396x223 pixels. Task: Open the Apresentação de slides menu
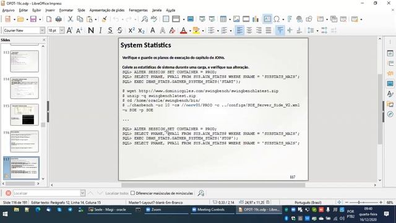point(107,10)
